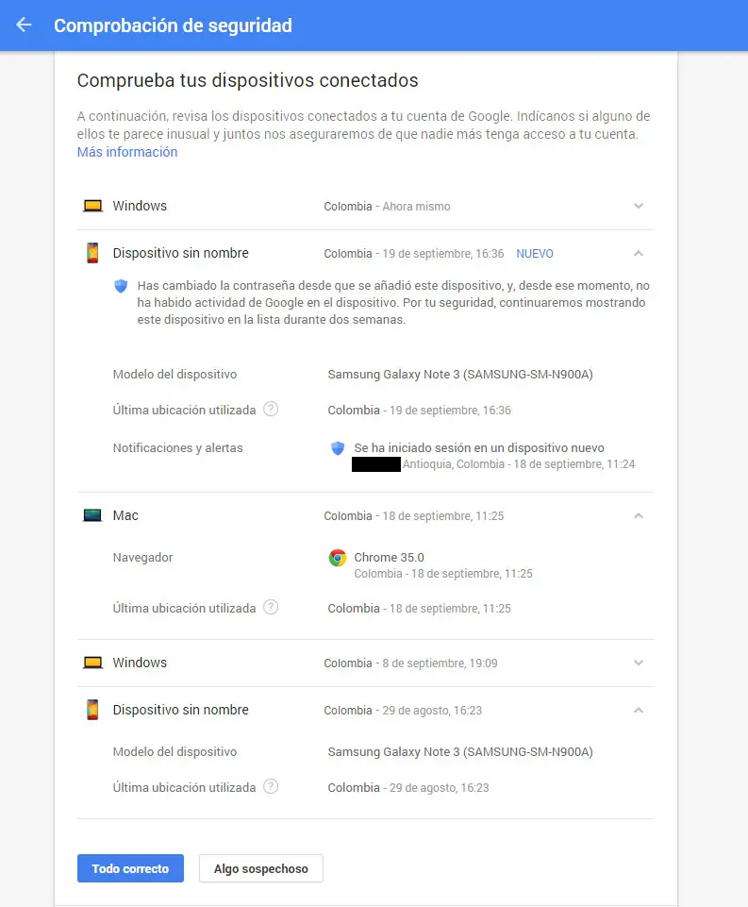Expand the Windows Ahora mismo device row
Screen dimensions: 748x907
639,206
